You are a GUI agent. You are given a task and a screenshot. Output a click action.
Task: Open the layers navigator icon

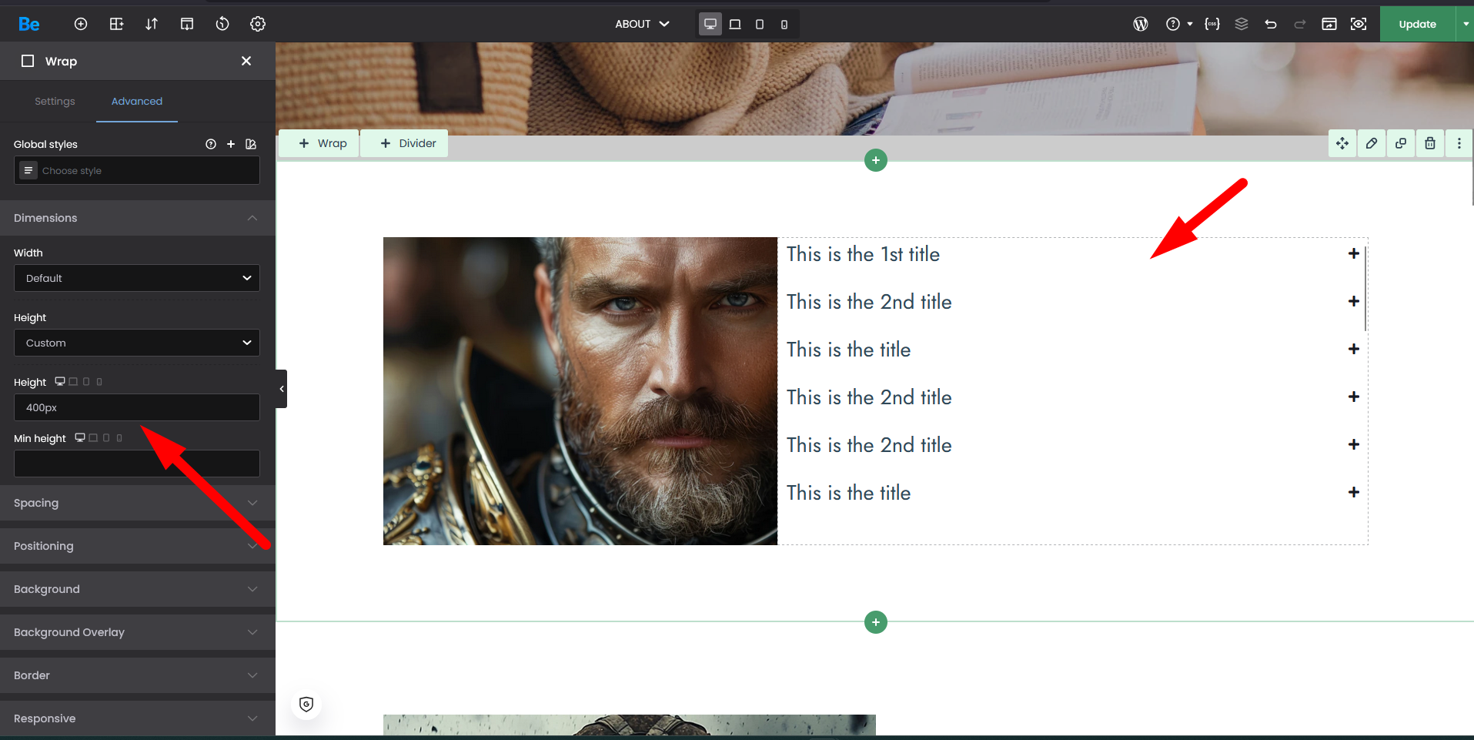point(1241,24)
